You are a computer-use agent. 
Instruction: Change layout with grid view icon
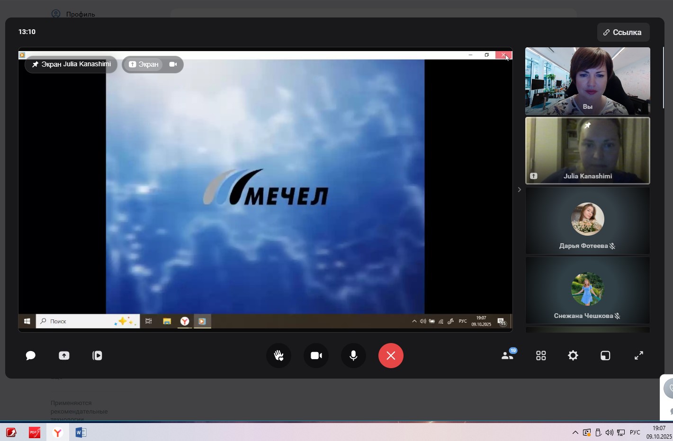(x=541, y=355)
